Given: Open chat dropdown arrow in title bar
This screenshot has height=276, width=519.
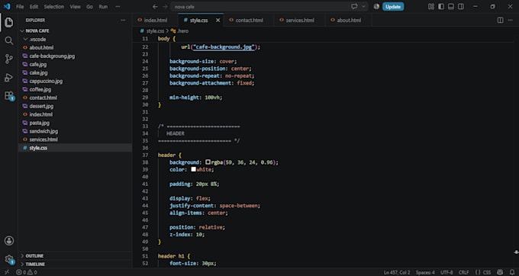Looking at the screenshot, I should (363, 7).
